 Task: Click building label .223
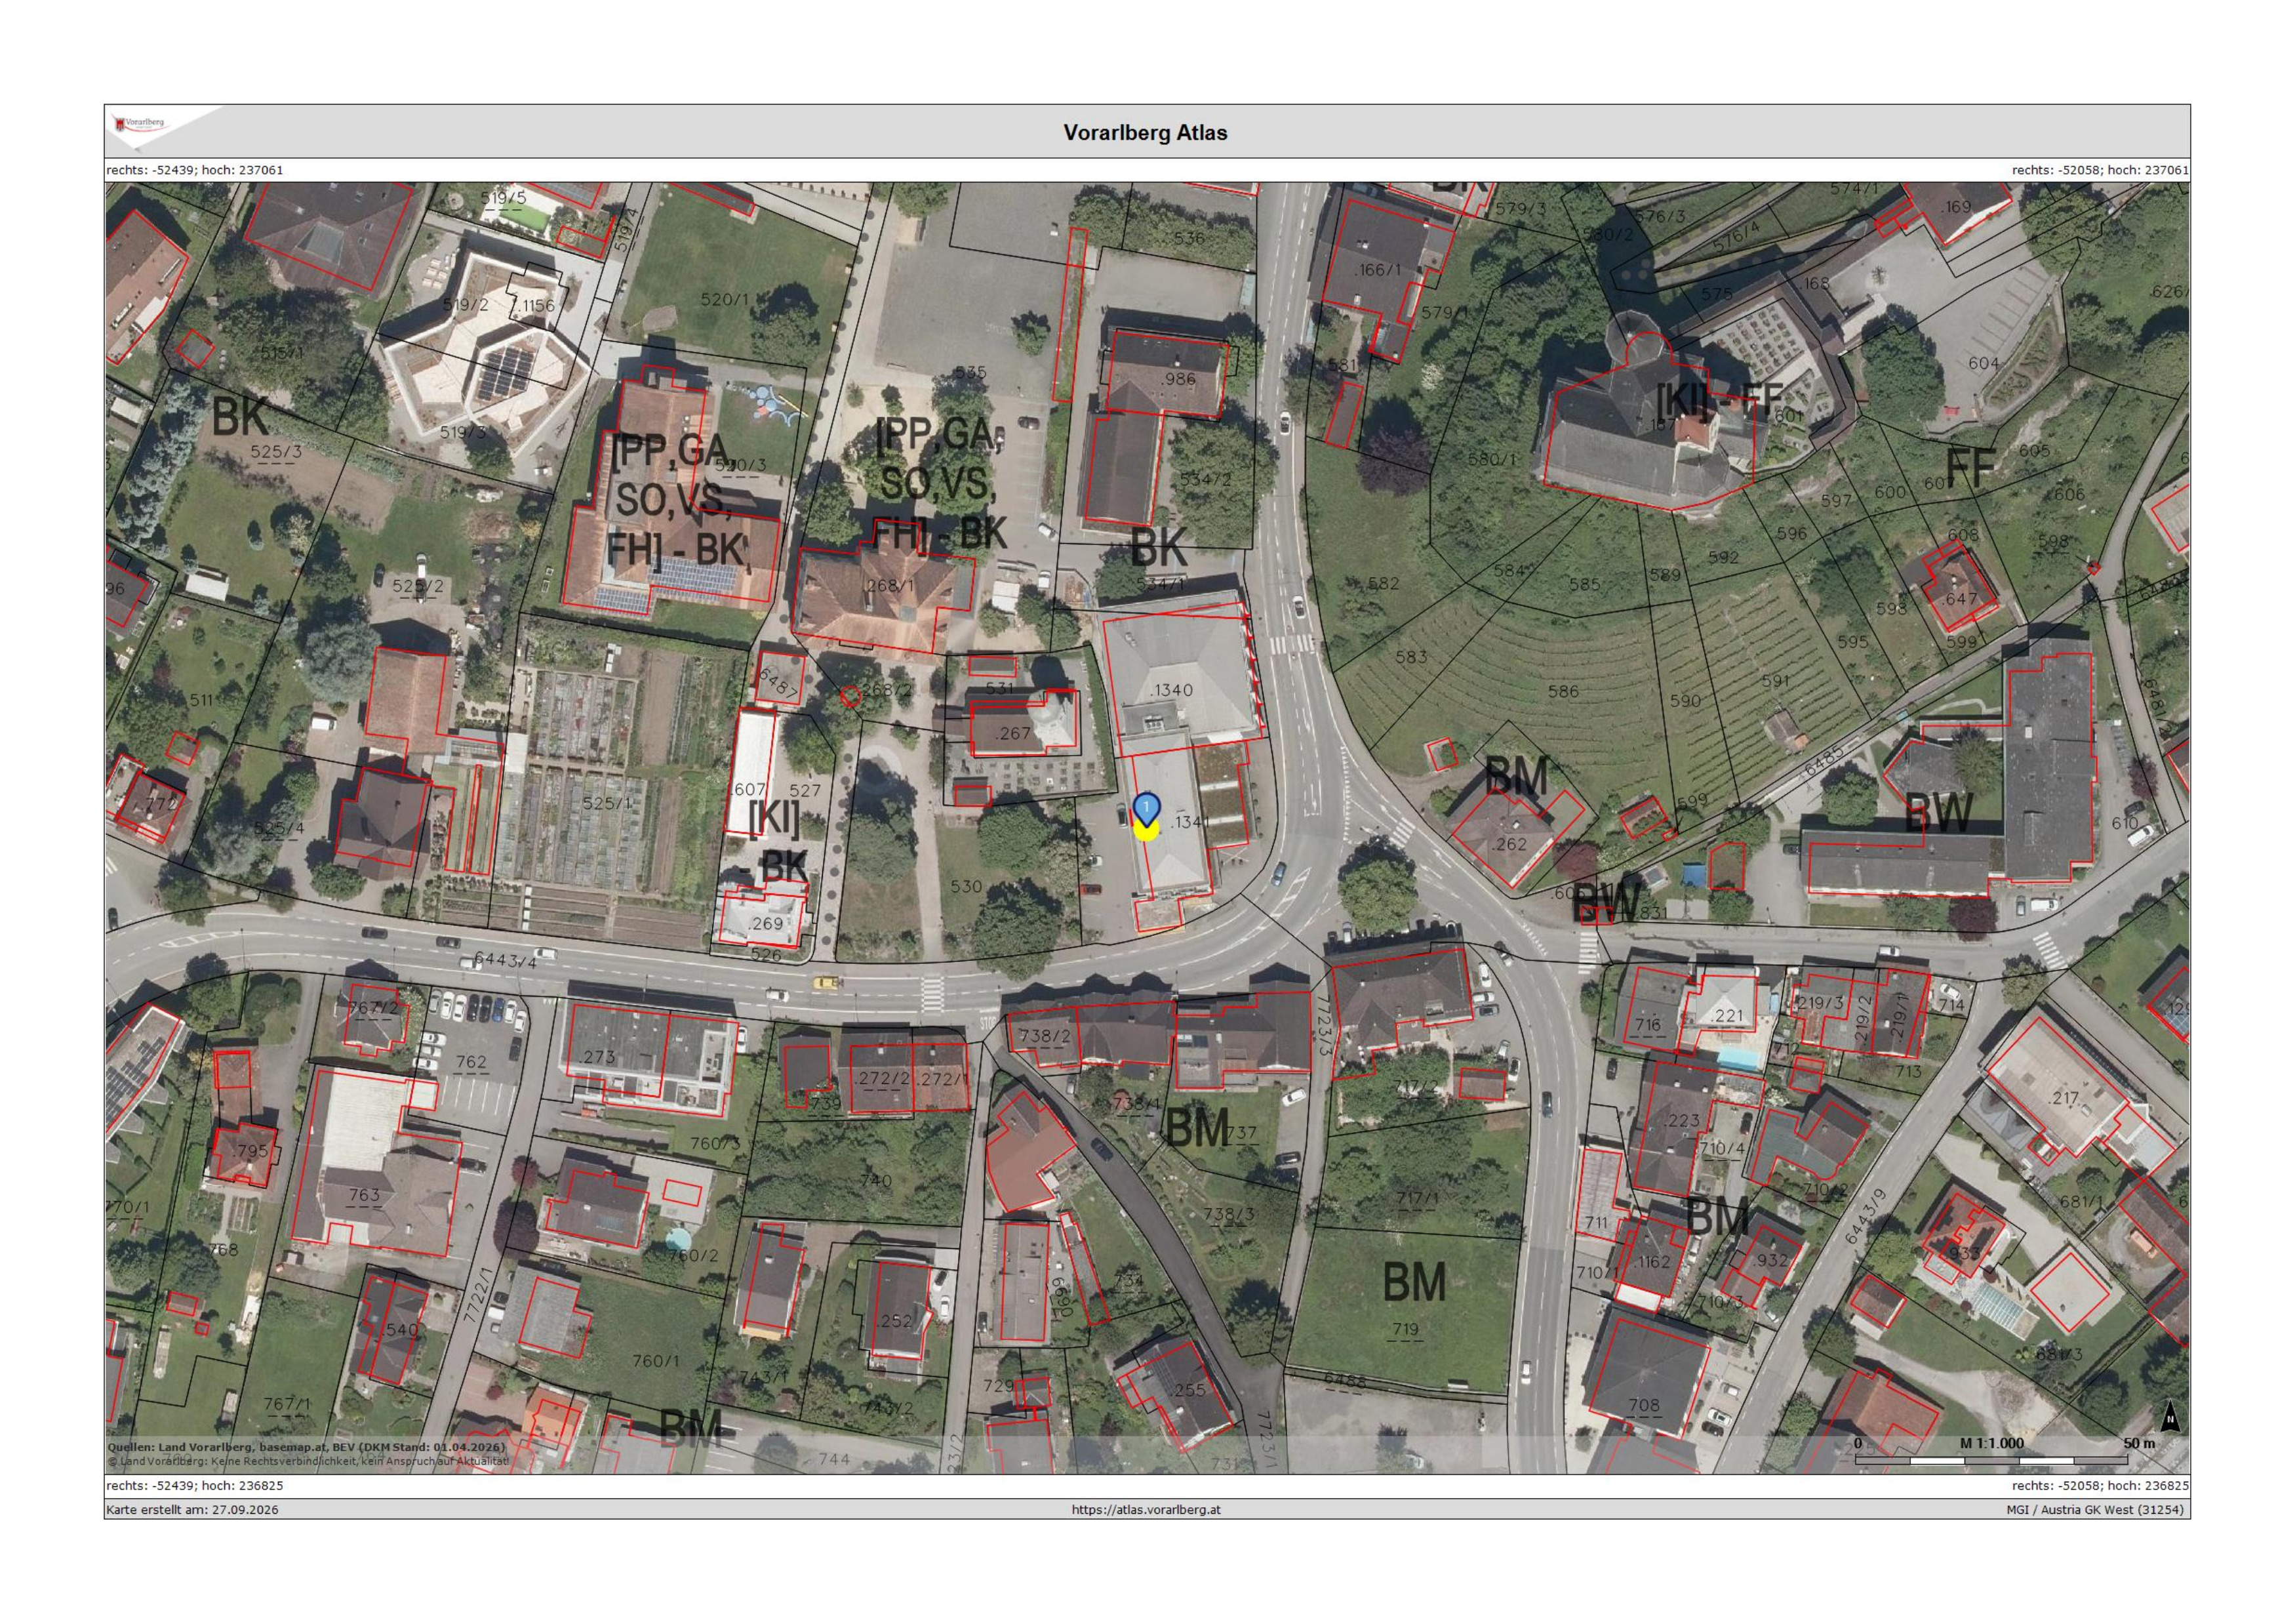1680,1120
